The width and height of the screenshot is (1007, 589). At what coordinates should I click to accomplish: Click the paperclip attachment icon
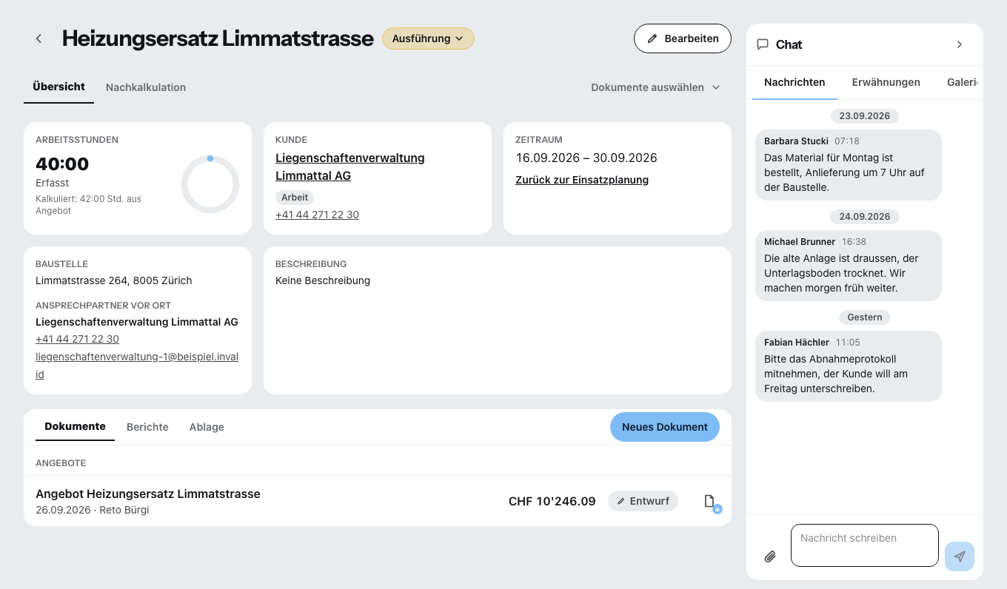pos(770,556)
